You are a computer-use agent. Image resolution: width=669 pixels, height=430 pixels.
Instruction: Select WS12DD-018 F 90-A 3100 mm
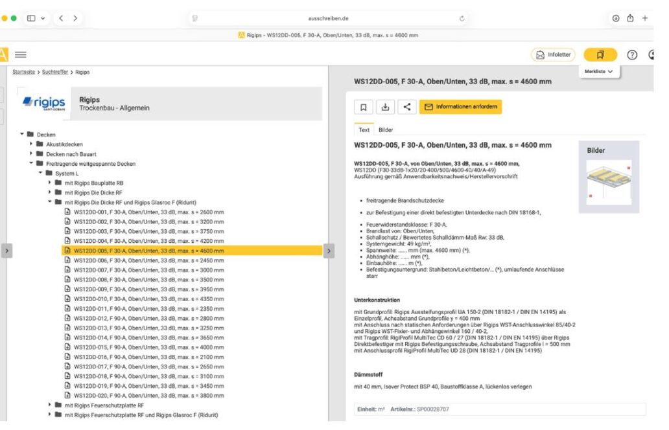[x=149, y=376]
